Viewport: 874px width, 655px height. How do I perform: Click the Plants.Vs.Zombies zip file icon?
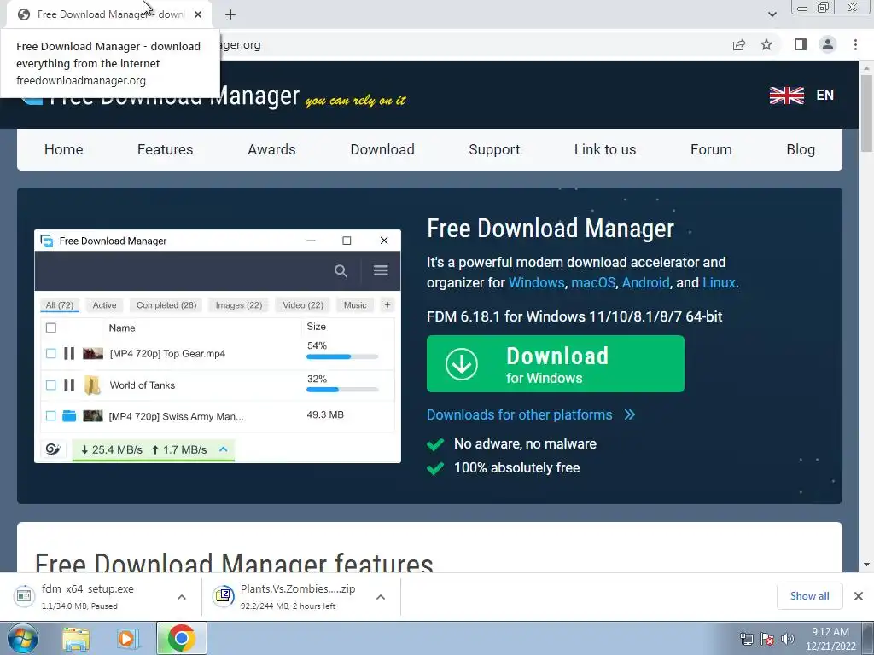click(x=224, y=596)
